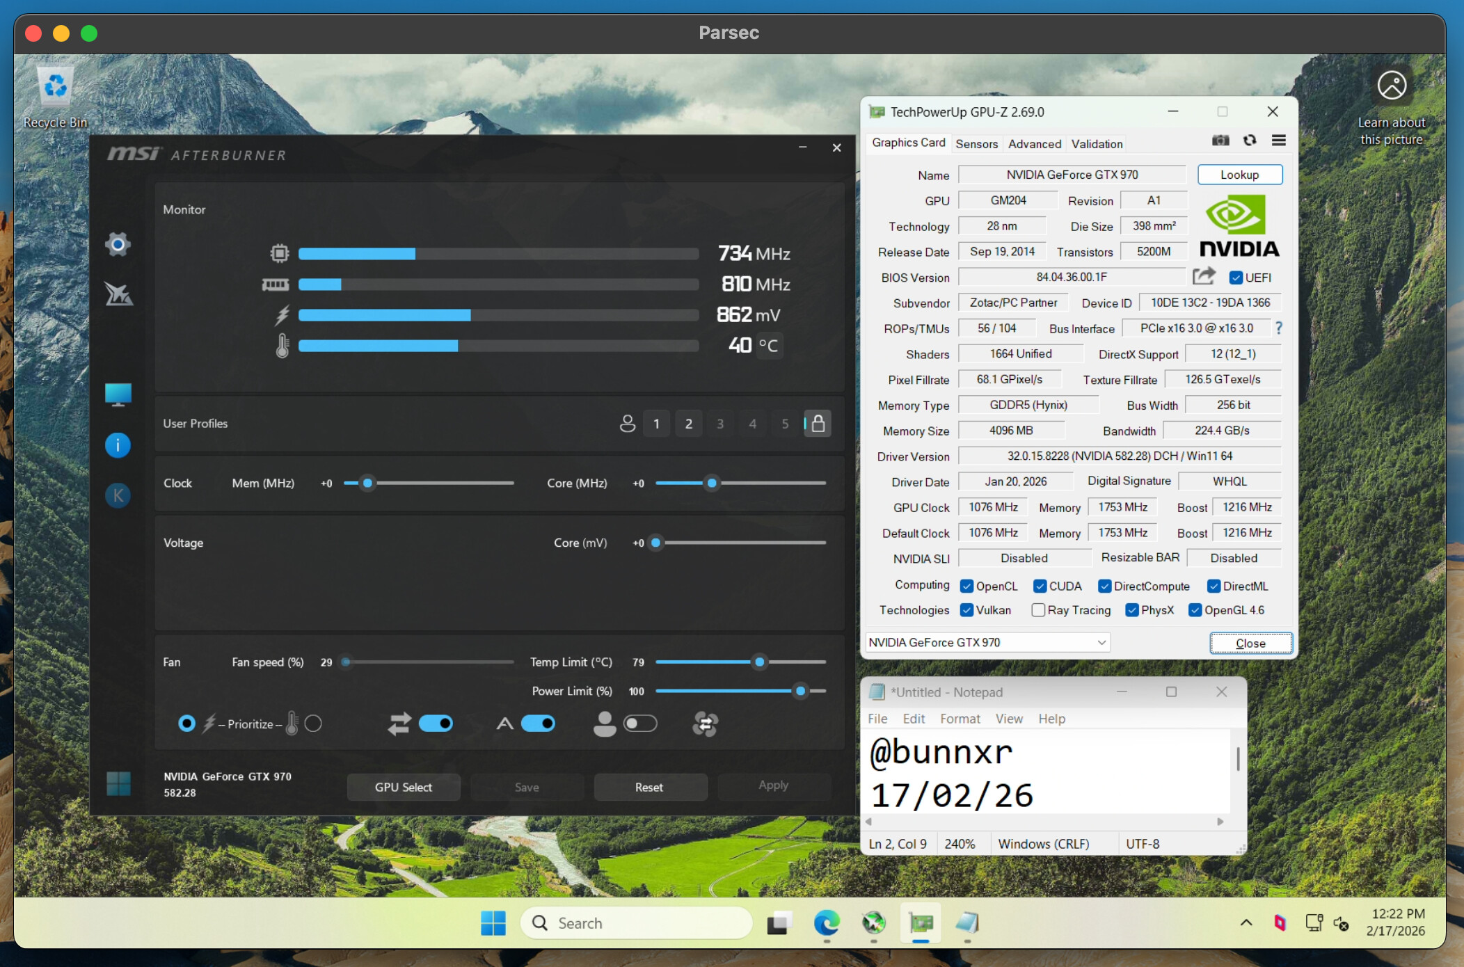Expand the NVIDIA GeForce GTX 970 dropdown

(1101, 643)
